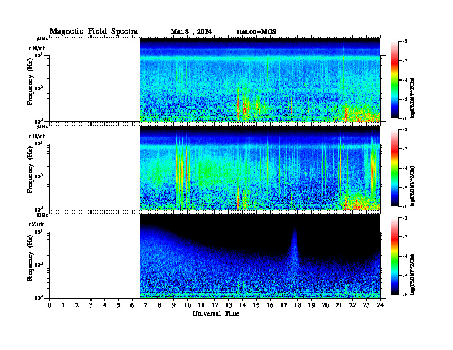Click hour tick label "0" on time axis
453x350 pixels.
tap(50, 305)
